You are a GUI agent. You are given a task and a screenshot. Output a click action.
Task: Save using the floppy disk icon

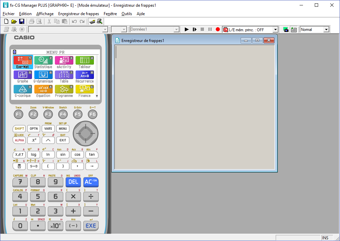[x=22, y=22]
